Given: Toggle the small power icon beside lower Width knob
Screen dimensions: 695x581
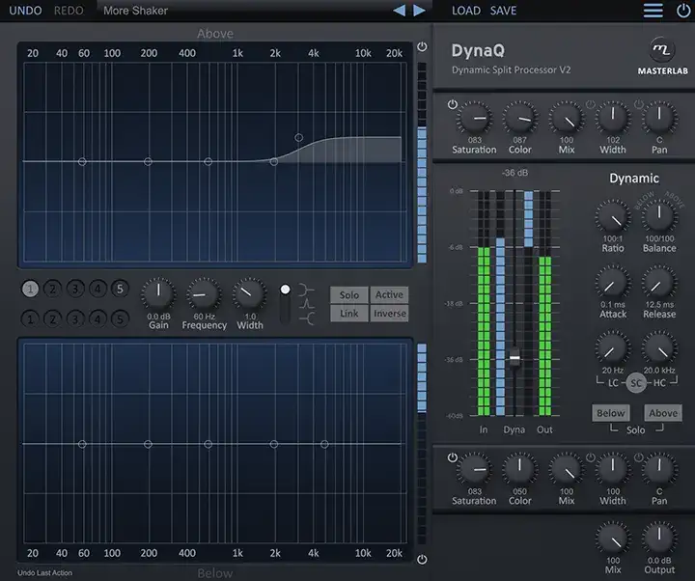Looking at the screenshot, I should click(x=591, y=457).
